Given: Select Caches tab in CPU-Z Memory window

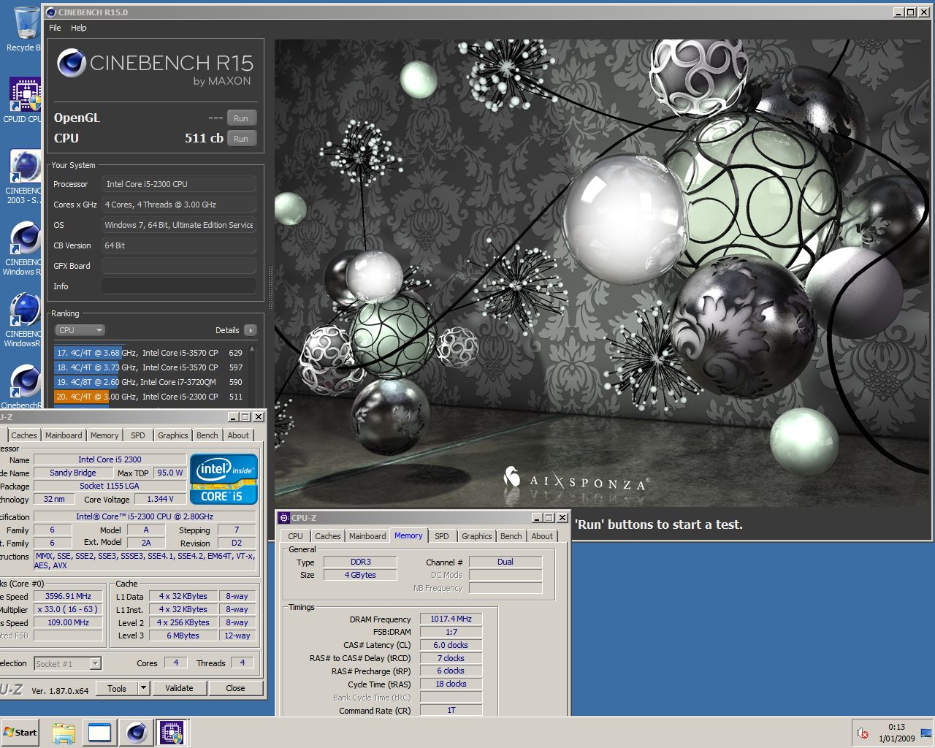Looking at the screenshot, I should [x=327, y=536].
